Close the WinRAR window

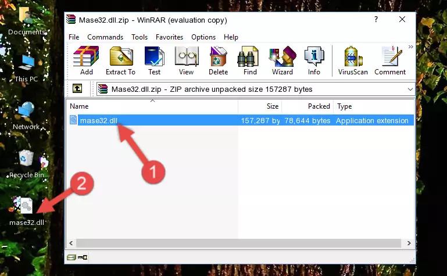pos(402,19)
